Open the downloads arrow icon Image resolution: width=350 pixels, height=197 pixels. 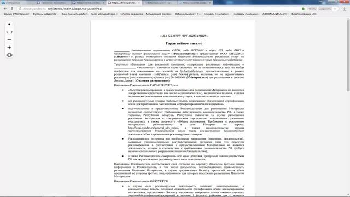pos(345,9)
